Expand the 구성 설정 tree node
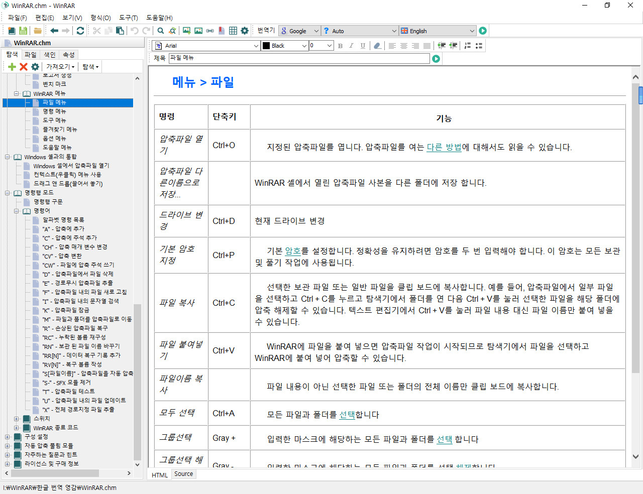The height and width of the screenshot is (494, 643). [7, 437]
